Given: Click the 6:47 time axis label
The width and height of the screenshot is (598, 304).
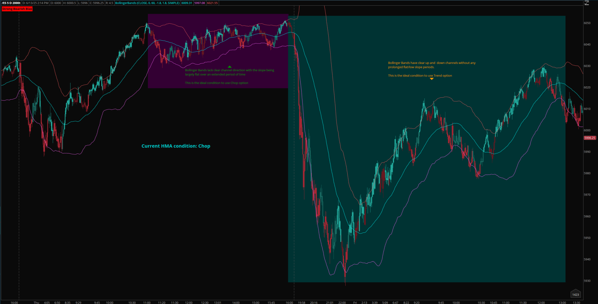Looking at the screenshot, I should pos(395,302).
